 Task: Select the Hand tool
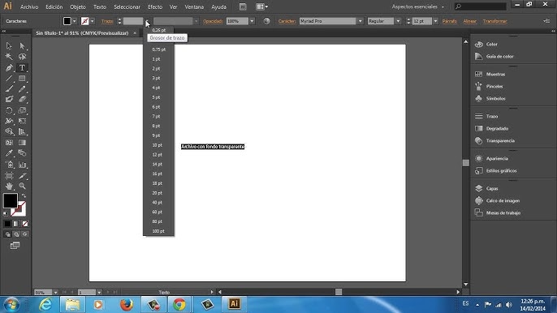9,186
